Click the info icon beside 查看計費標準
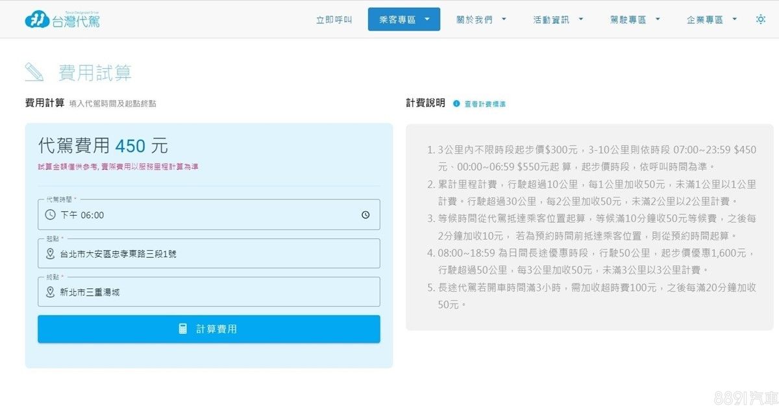This screenshot has width=779, height=406. tap(456, 104)
